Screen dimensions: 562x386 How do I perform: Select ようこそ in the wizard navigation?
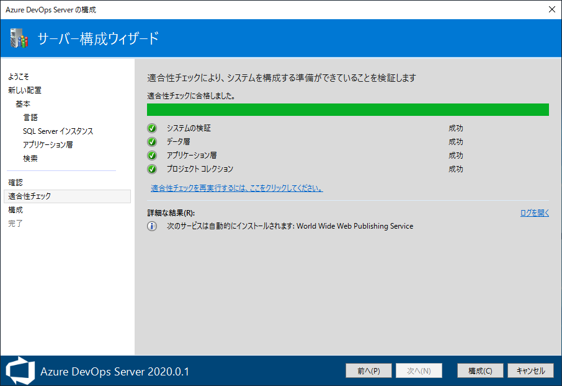click(x=19, y=77)
